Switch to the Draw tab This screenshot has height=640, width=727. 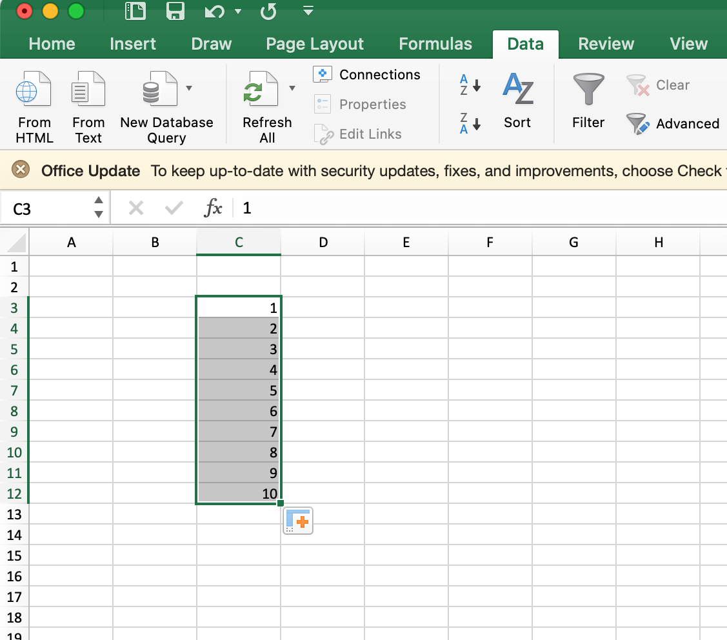(212, 44)
